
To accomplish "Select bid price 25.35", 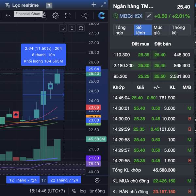I will point(144,55).
